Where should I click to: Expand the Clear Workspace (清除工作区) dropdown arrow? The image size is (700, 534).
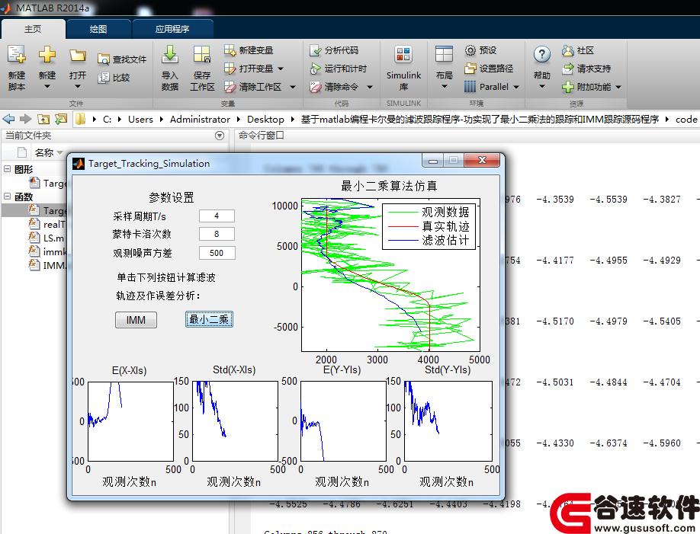(x=293, y=87)
